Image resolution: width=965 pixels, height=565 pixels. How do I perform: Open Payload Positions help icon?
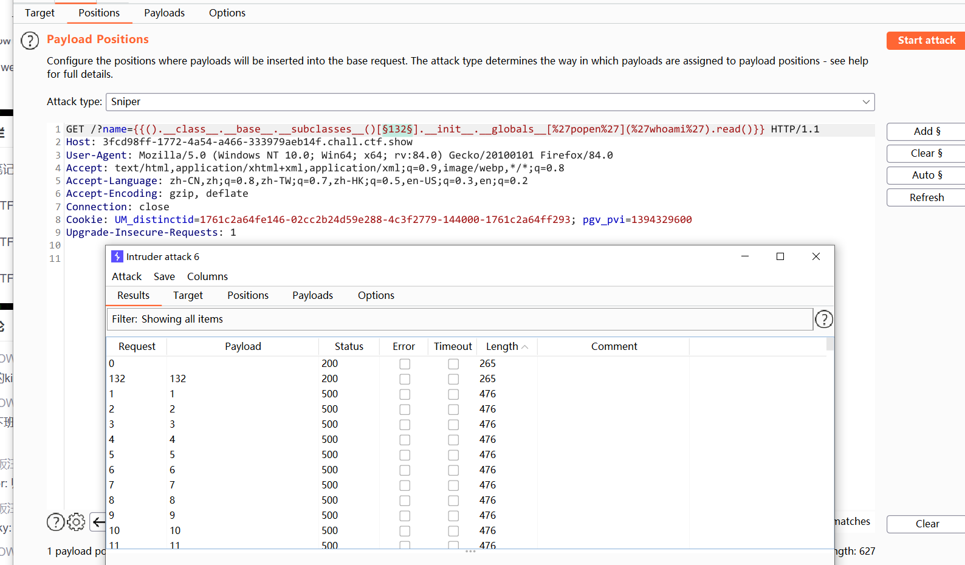click(30, 41)
